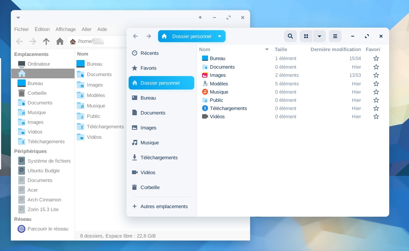Mark Vidéos folder as favorite

(376, 117)
